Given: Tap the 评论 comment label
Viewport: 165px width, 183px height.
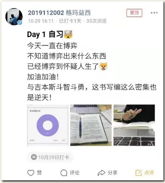Looking at the screenshot, I should [75, 173].
